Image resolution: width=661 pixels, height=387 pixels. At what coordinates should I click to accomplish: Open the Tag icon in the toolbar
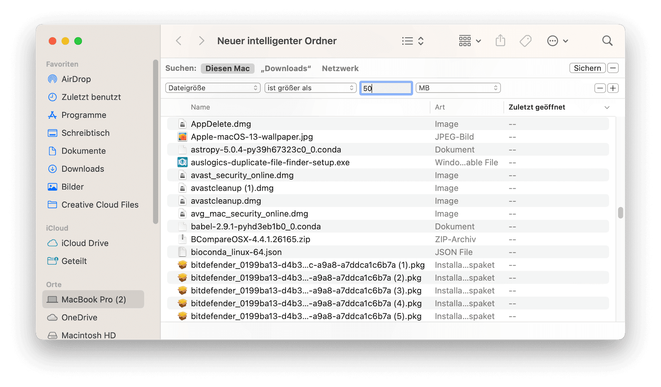(x=525, y=41)
